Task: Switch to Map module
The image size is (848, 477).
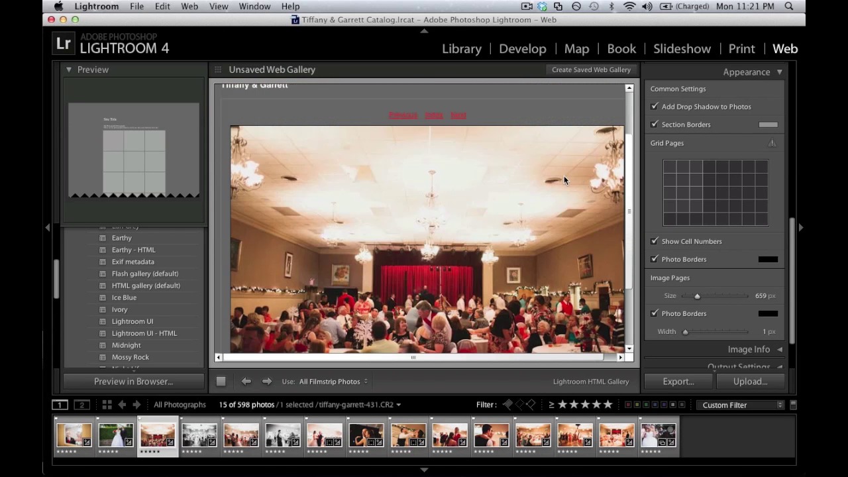Action: 576,49
